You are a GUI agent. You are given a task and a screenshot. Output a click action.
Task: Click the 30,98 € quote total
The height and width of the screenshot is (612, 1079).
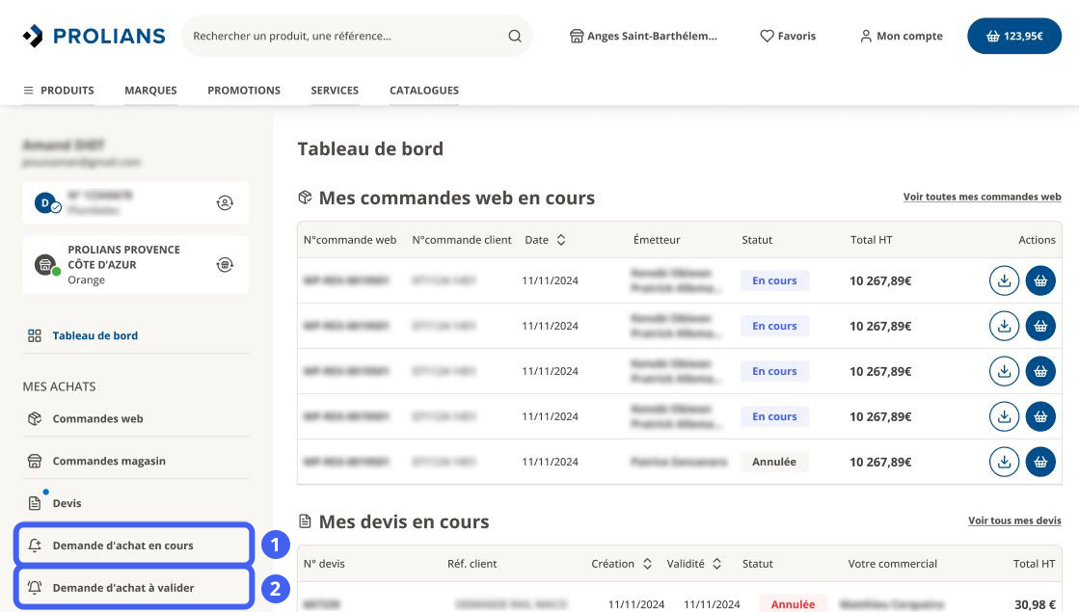click(1035, 604)
